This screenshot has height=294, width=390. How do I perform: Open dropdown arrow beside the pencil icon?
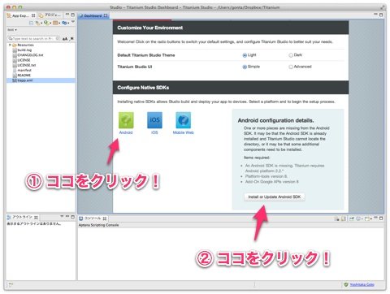41,24
